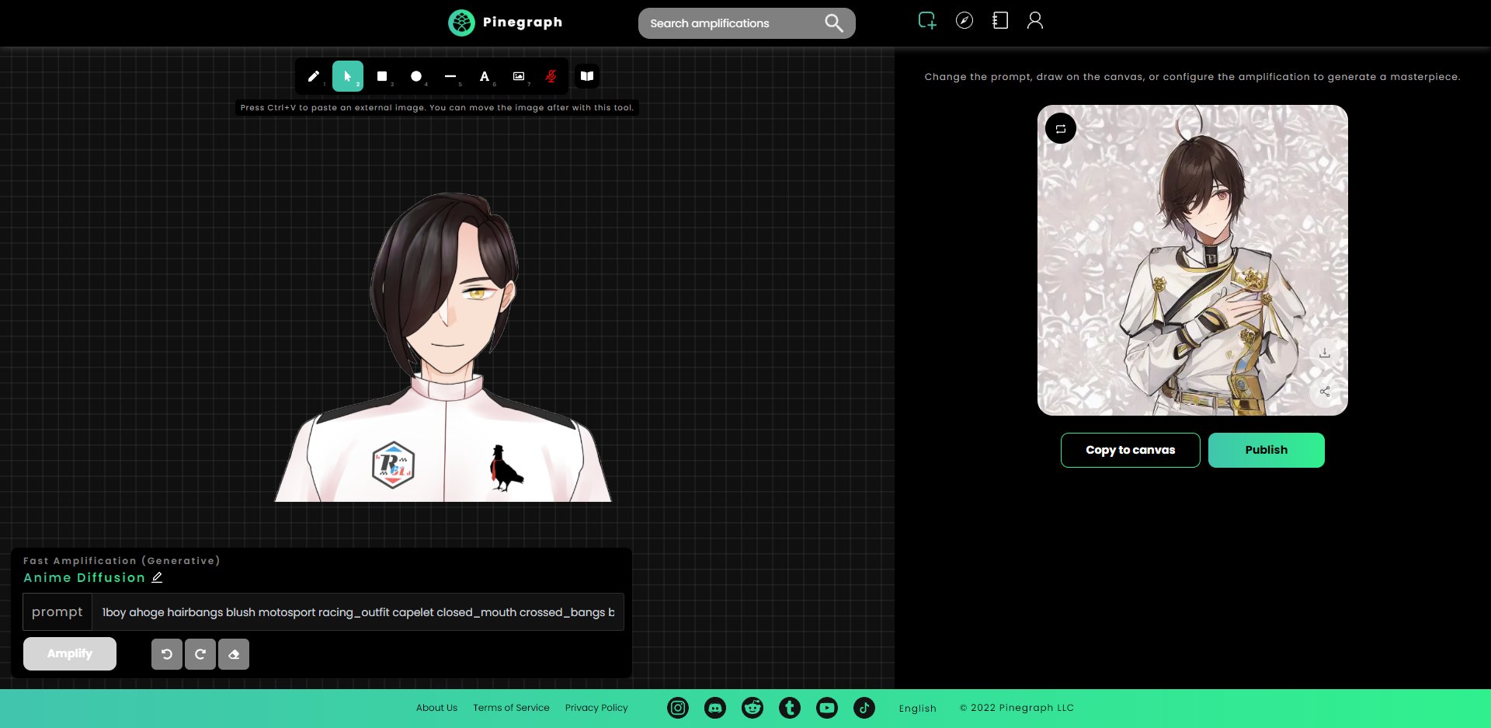The height and width of the screenshot is (728, 1491).
Task: Select the Line drawing tool
Action: [x=450, y=76]
